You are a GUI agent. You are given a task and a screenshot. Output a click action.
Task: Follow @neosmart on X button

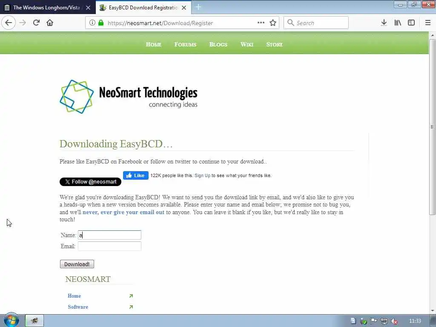point(90,182)
